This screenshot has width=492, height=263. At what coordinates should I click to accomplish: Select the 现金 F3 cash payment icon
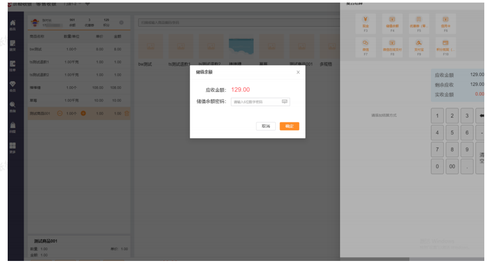[x=366, y=24]
